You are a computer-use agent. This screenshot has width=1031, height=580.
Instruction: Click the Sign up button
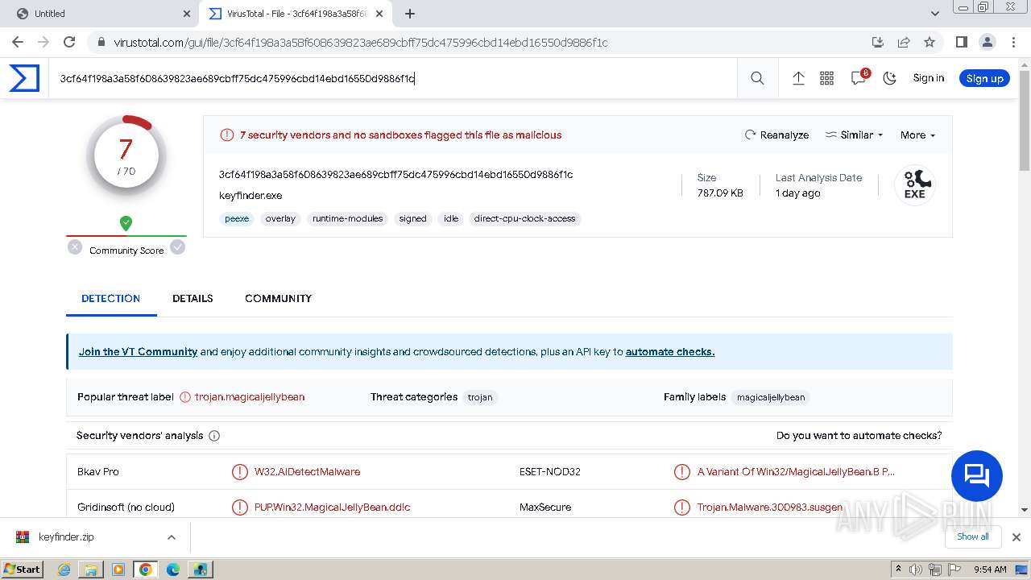[984, 78]
